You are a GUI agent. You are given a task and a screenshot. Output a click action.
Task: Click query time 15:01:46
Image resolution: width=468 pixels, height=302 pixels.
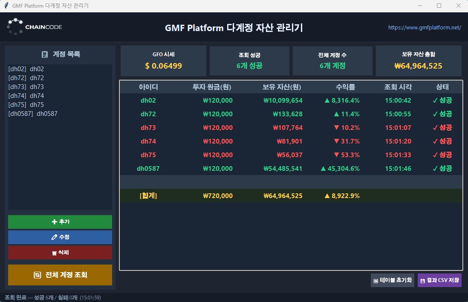(398, 169)
